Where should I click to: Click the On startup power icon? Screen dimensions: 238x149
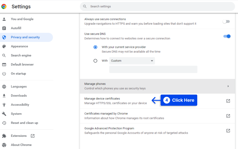(x=4, y=74)
